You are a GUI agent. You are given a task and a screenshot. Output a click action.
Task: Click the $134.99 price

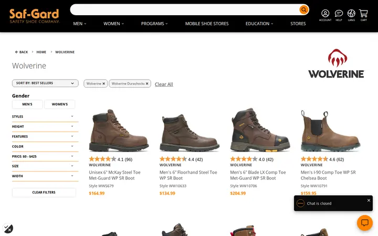pyautogui.click(x=167, y=193)
